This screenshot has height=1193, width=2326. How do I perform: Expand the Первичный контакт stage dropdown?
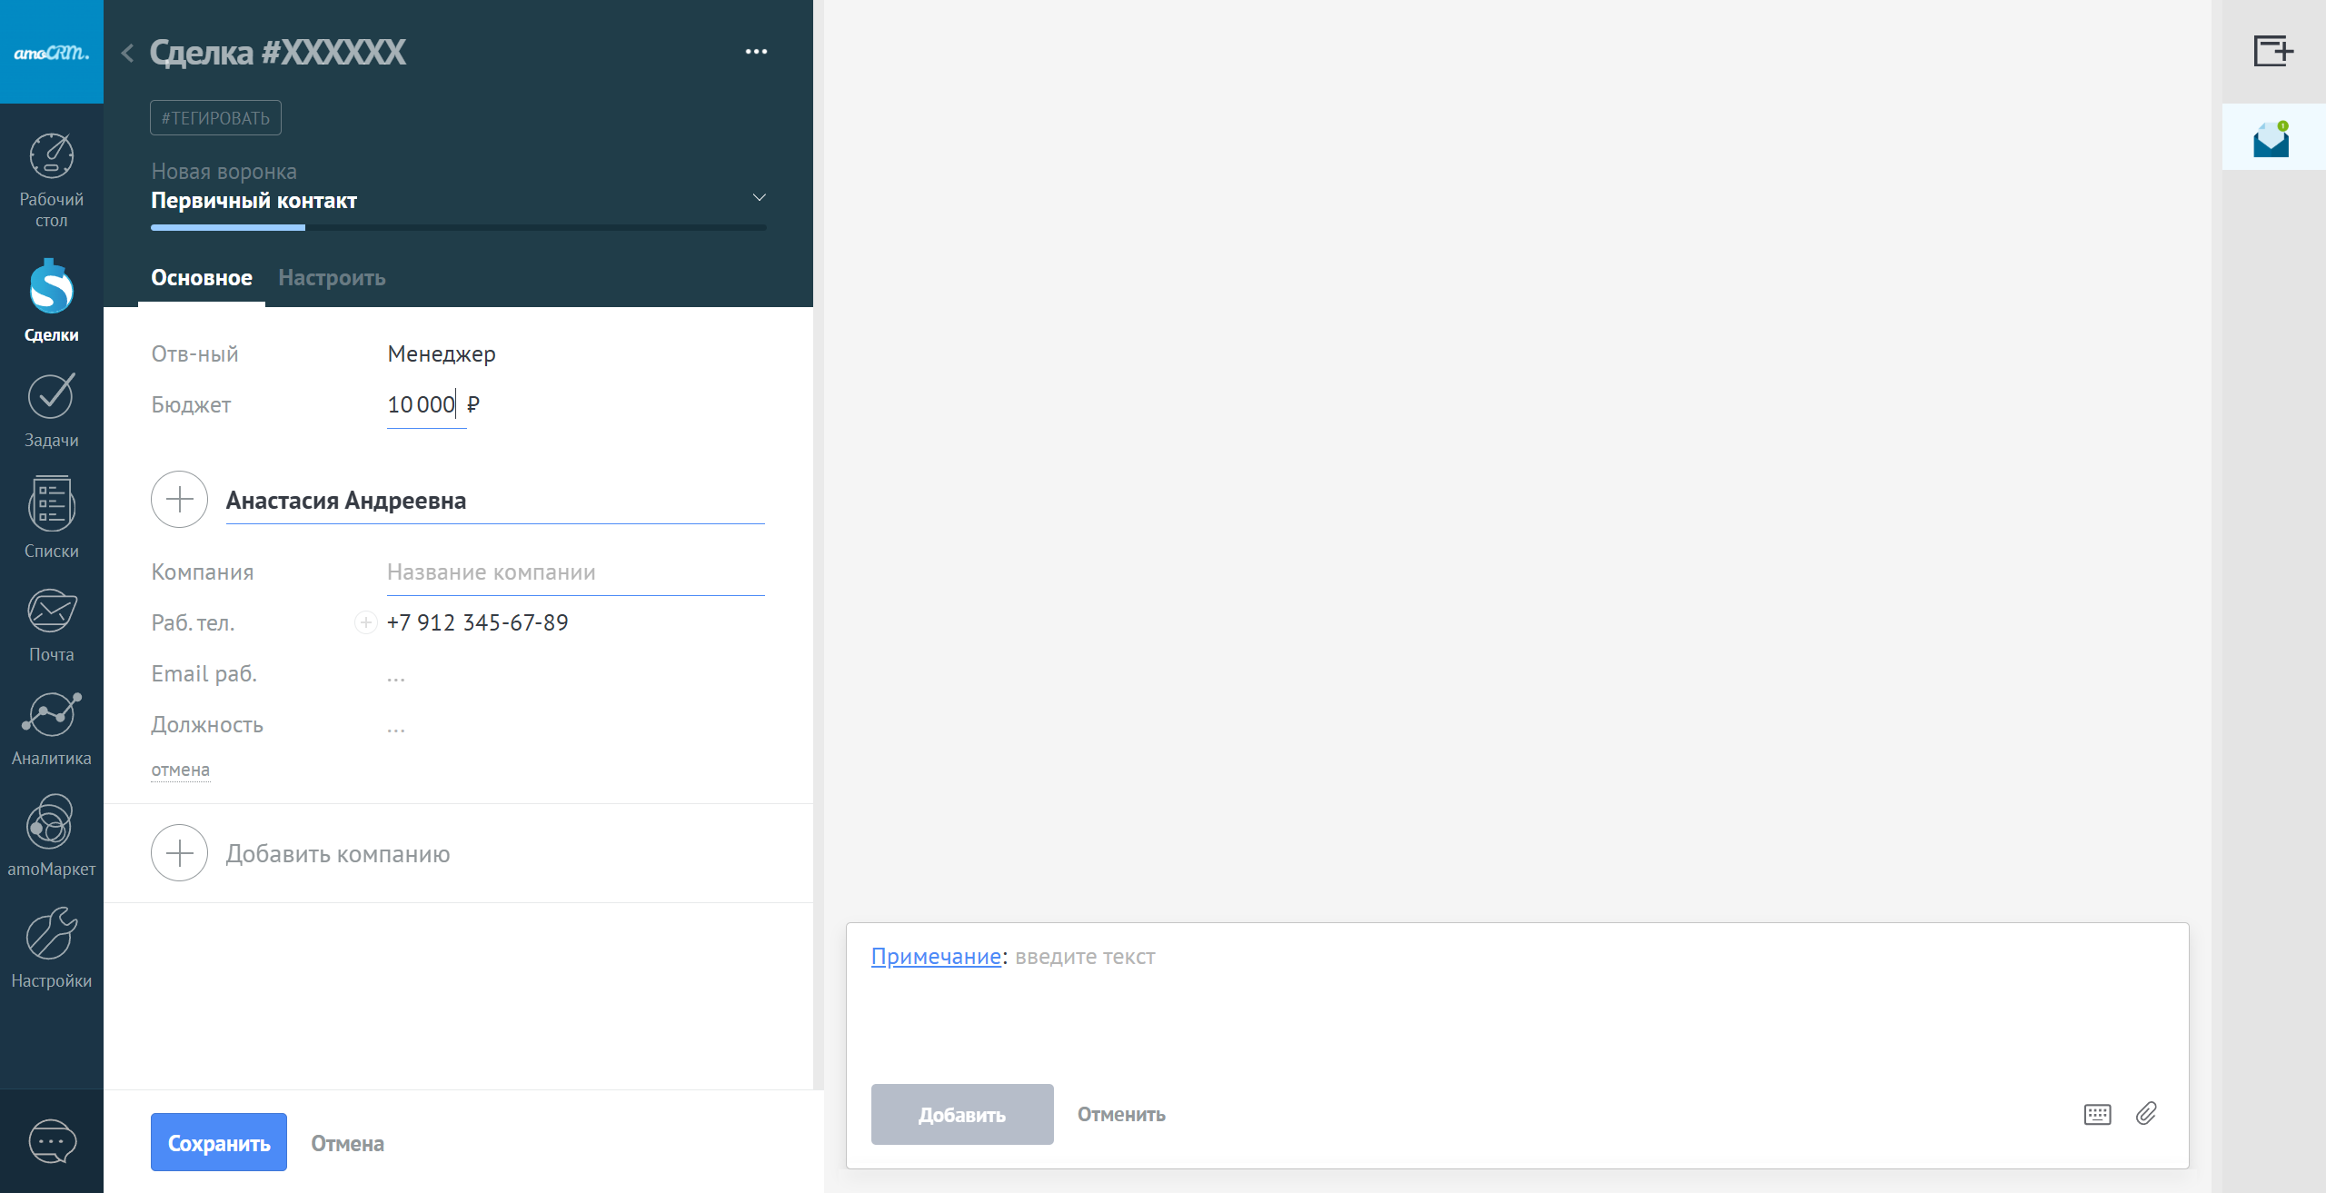click(759, 197)
